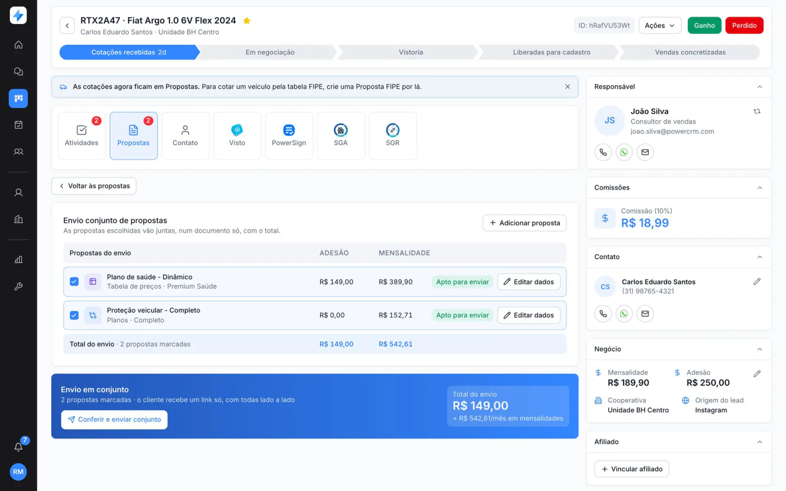Switch to the Atividades tab

click(82, 136)
